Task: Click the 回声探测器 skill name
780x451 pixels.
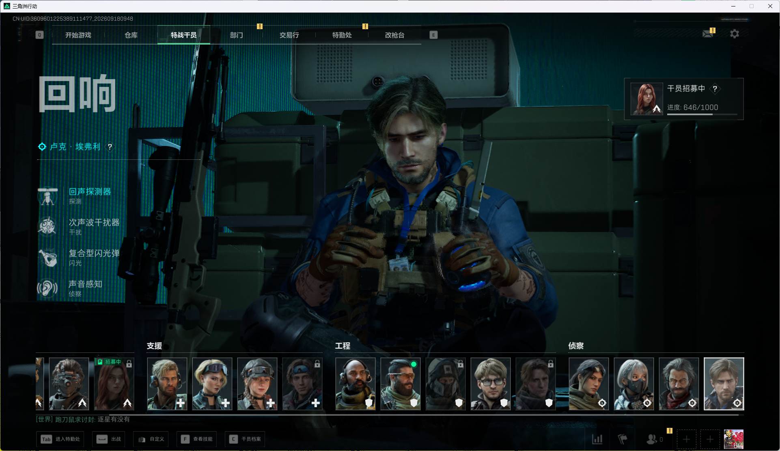Action: pyautogui.click(x=90, y=192)
